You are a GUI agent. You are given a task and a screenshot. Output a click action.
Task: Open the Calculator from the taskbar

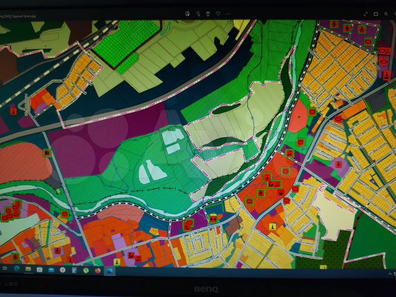(x=75, y=270)
